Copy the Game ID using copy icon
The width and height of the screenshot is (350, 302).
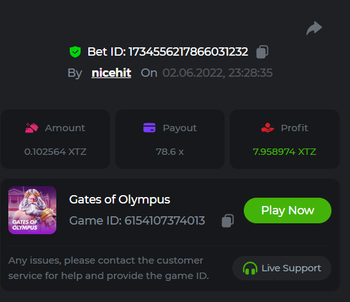pyautogui.click(x=228, y=221)
